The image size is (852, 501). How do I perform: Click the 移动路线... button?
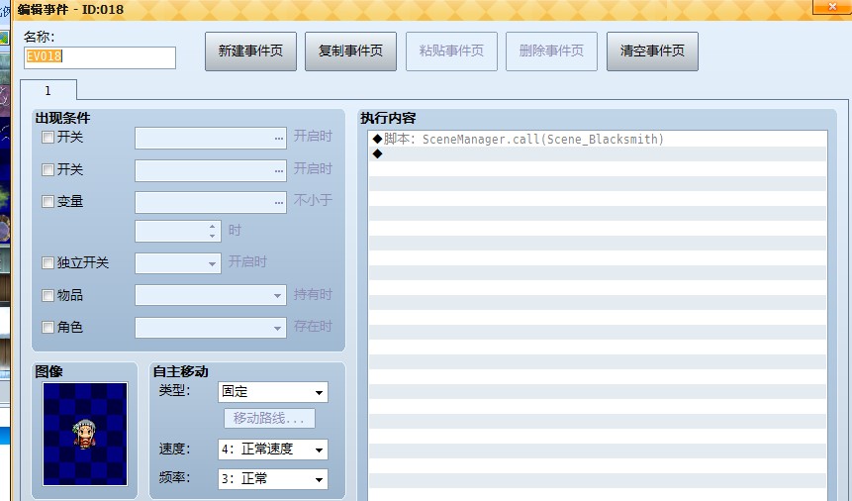[269, 418]
